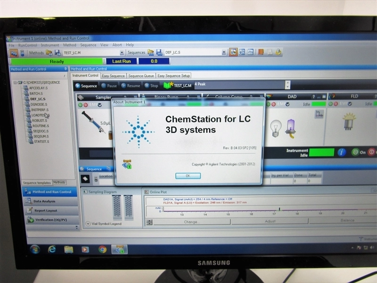This screenshot has height=283, width=377.
Task: Click the online signals view toolbar icon
Action: tap(251, 52)
